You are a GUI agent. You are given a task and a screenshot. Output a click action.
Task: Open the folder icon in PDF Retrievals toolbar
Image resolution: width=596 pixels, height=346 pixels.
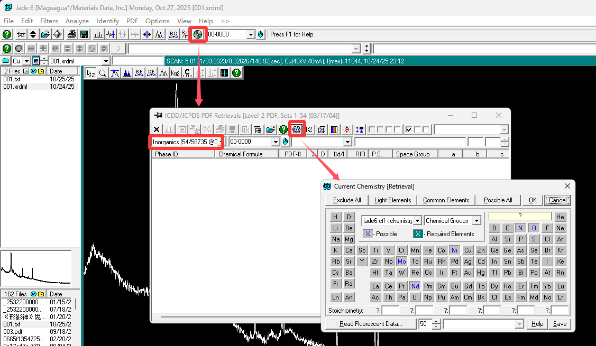[x=271, y=129]
